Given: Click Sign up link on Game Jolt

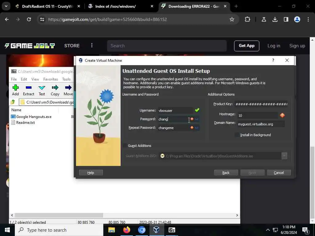Looking at the screenshot, I should (297, 46).
